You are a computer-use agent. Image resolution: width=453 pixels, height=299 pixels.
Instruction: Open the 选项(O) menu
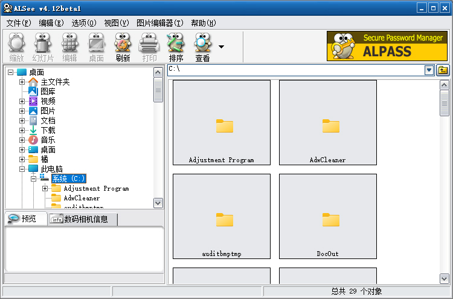tap(84, 23)
